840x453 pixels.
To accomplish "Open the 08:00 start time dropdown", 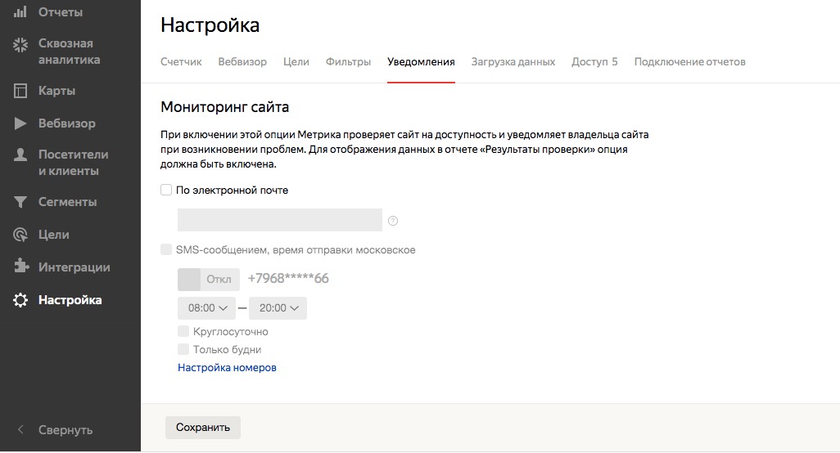I will tap(206, 308).
